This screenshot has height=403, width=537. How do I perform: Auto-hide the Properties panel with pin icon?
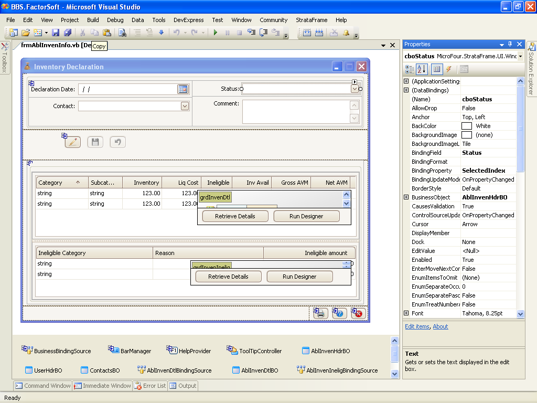click(510, 45)
